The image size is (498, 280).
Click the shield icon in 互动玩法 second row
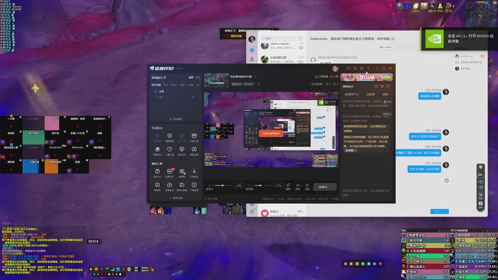pos(169,149)
